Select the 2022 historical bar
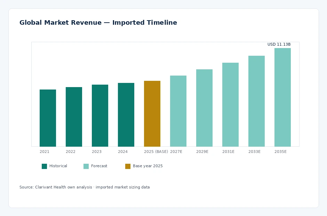This screenshot has width=327, height=216. [74, 117]
